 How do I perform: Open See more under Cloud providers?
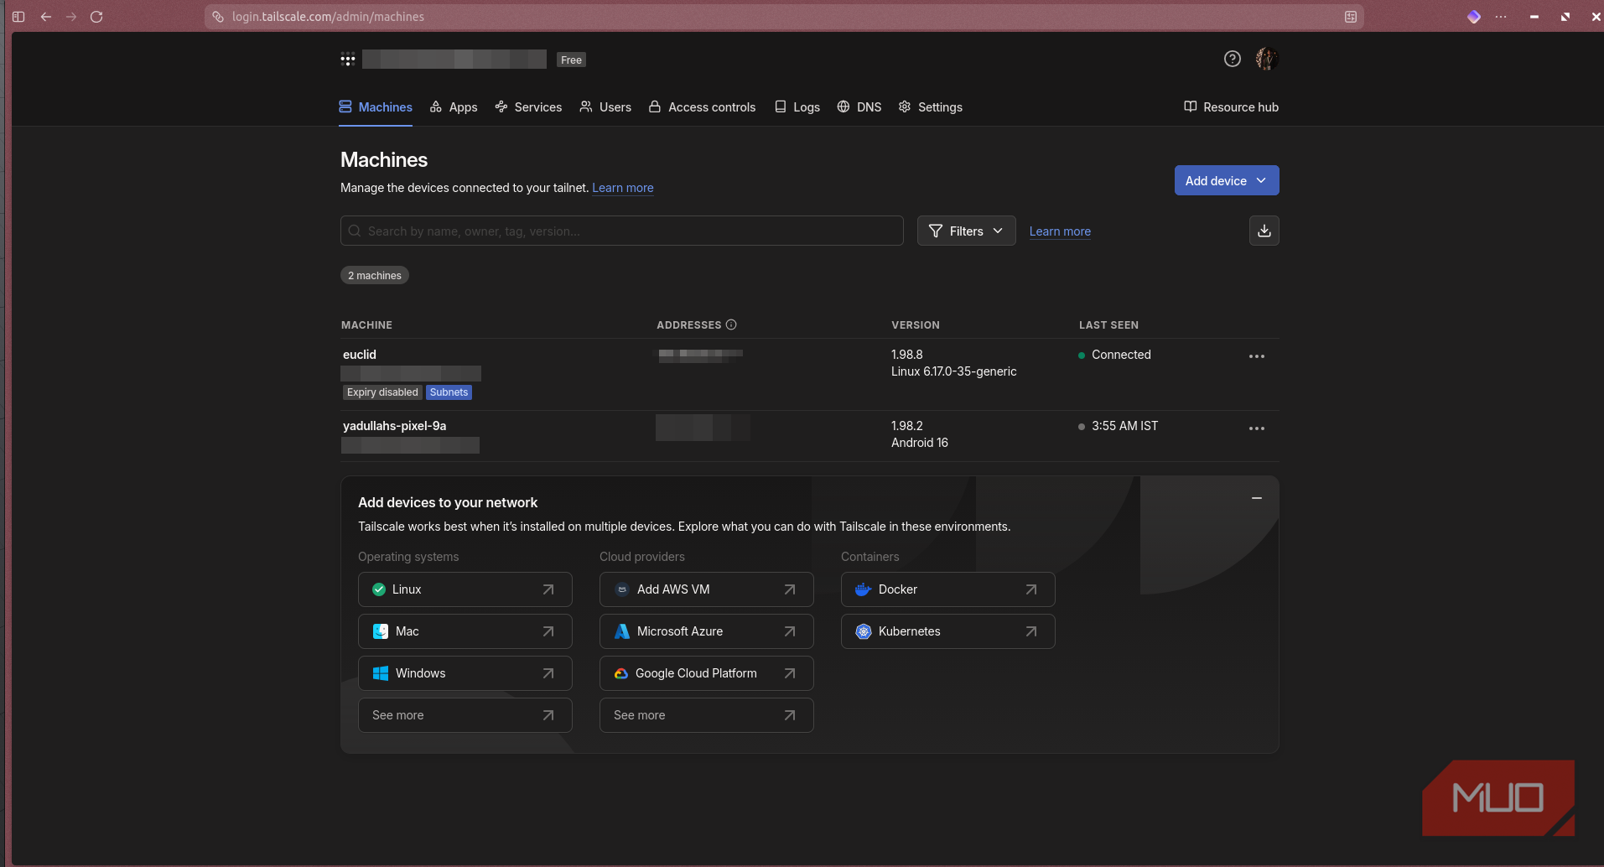[706, 715]
